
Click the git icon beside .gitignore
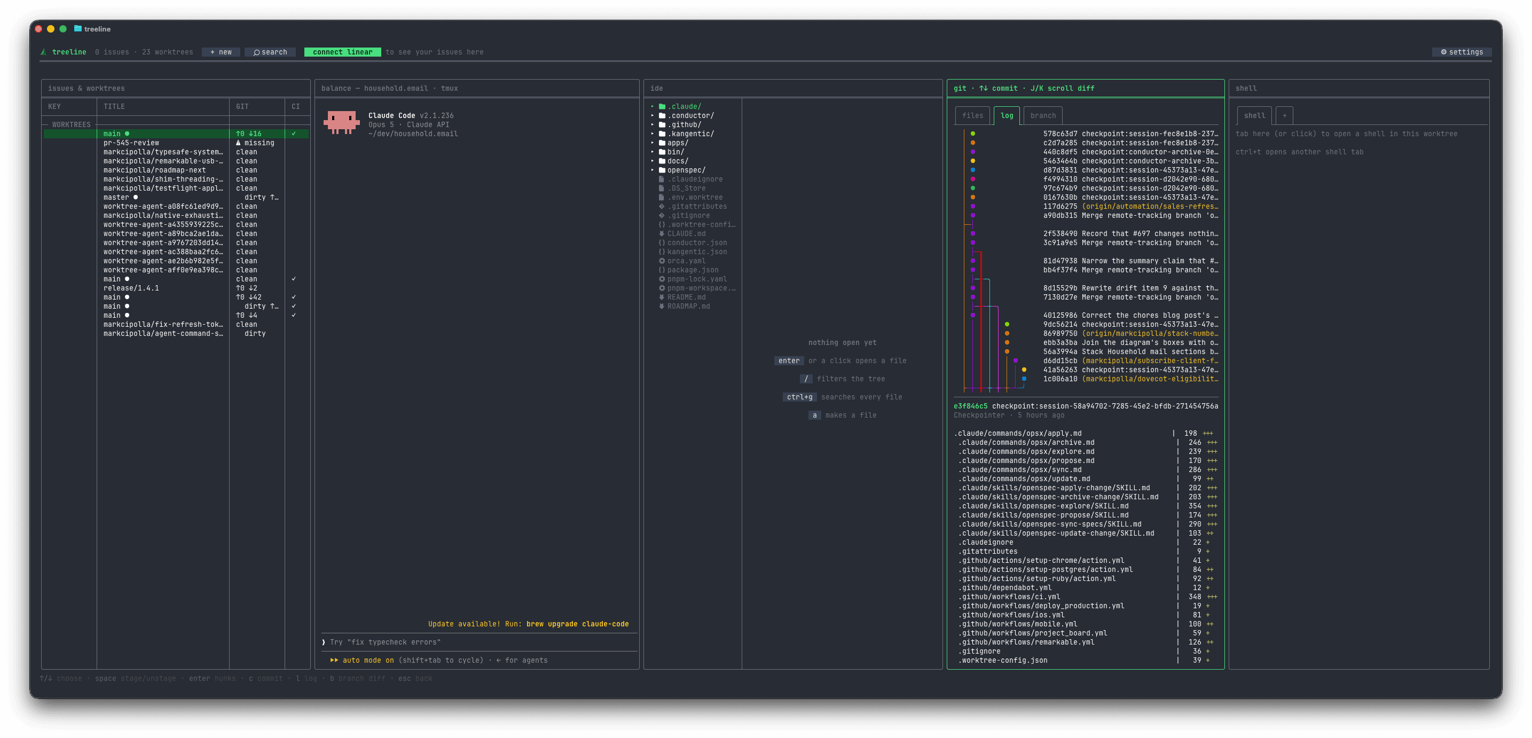tap(661, 216)
